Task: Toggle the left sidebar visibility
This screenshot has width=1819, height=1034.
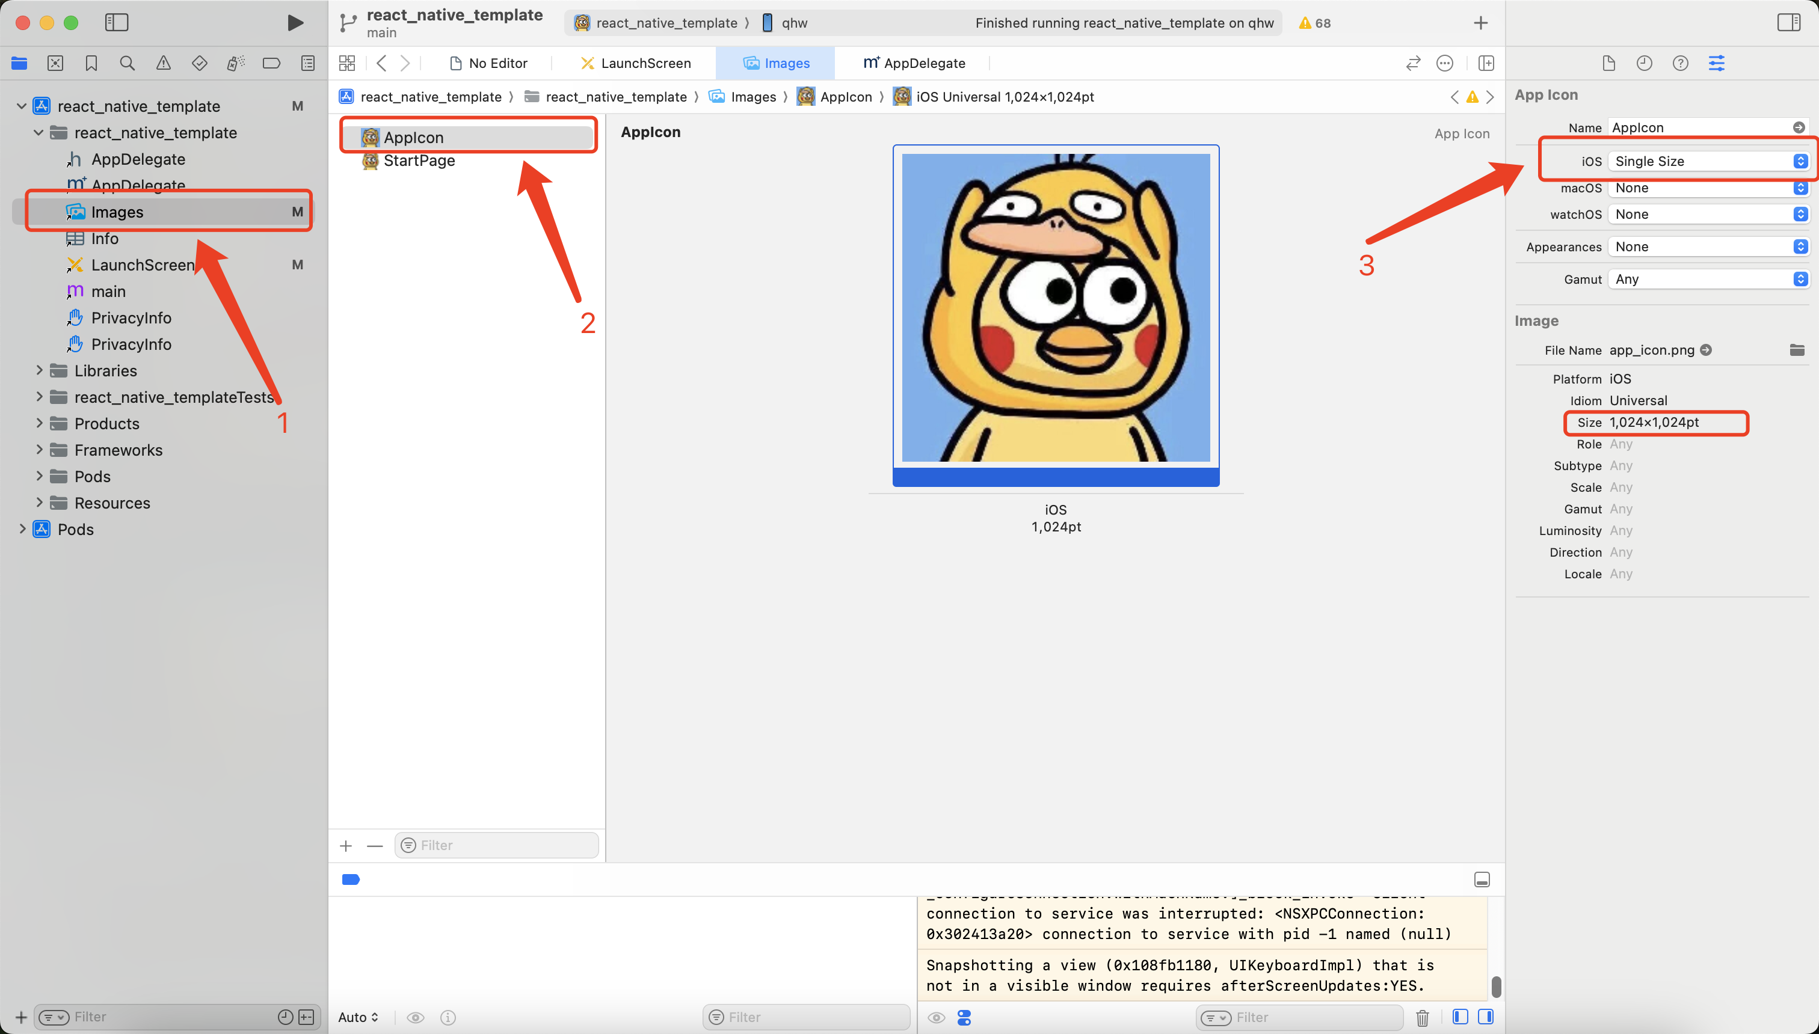Action: point(116,22)
